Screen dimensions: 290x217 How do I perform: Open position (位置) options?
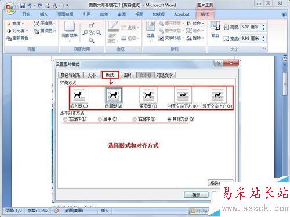150,31
